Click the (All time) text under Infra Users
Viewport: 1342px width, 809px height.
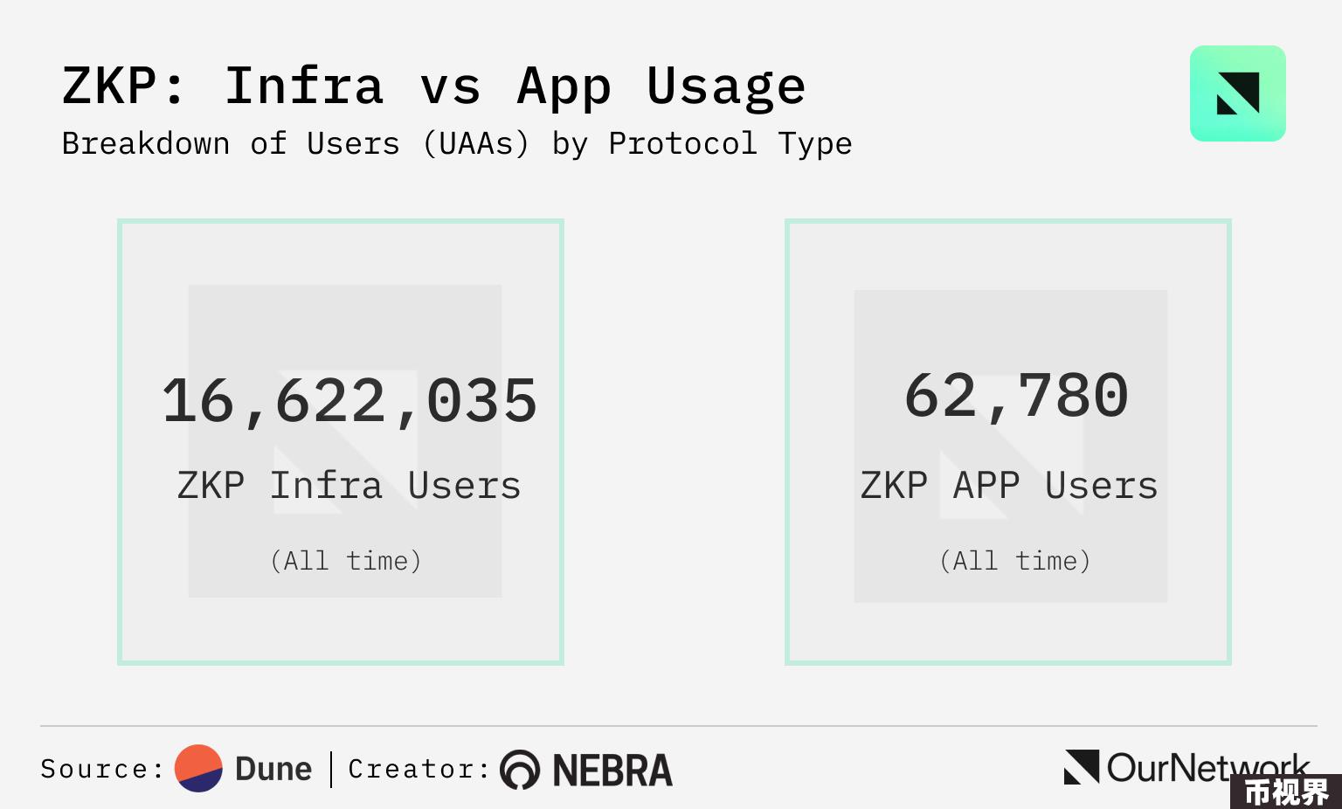346,560
